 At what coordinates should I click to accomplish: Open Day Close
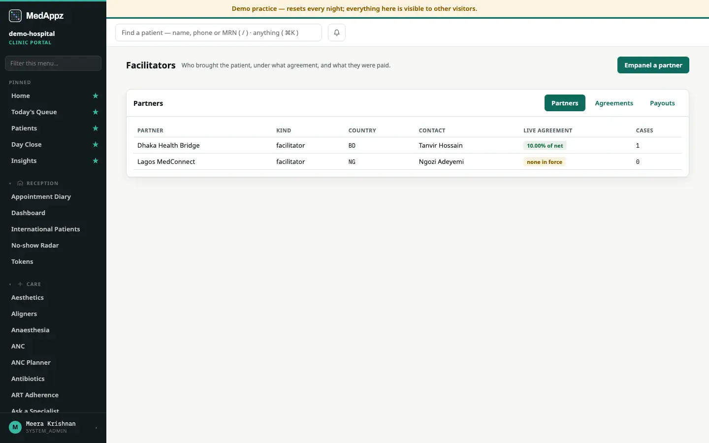[27, 145]
